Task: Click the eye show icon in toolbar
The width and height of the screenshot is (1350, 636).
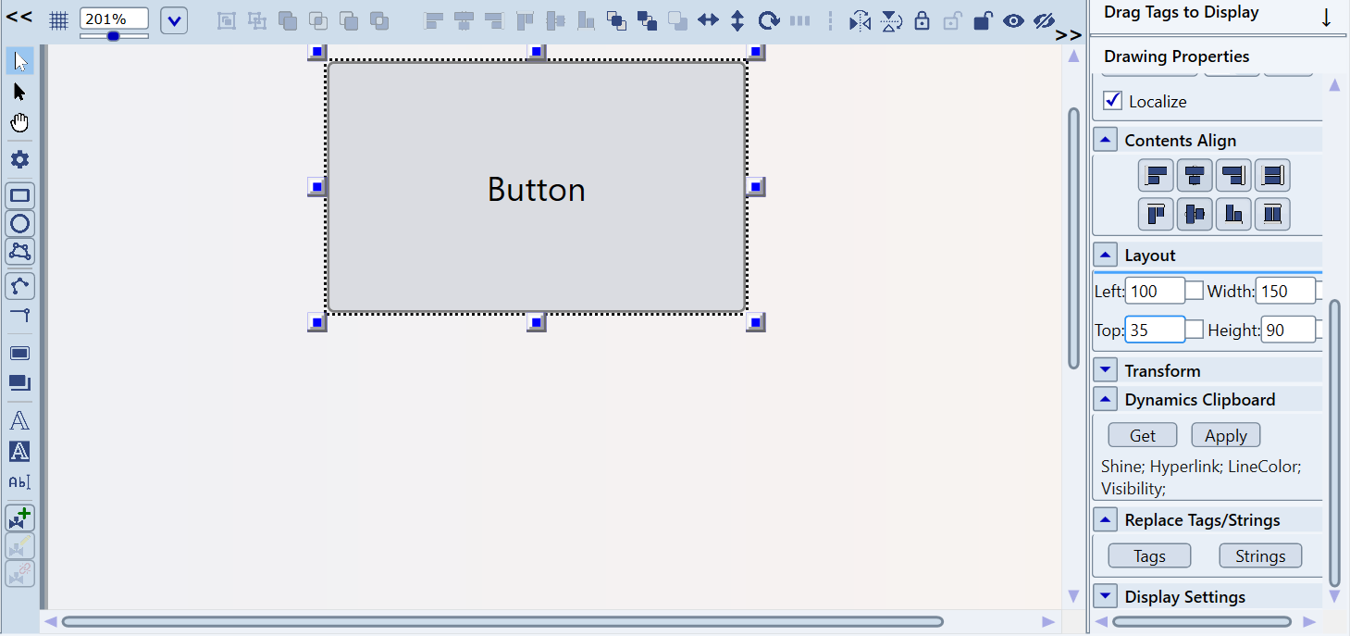Action: pos(1013,20)
